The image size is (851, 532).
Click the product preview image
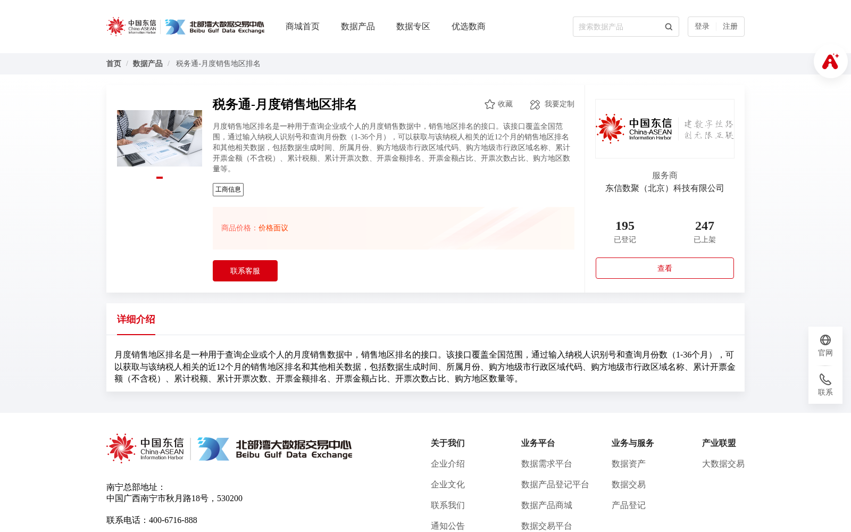point(160,138)
